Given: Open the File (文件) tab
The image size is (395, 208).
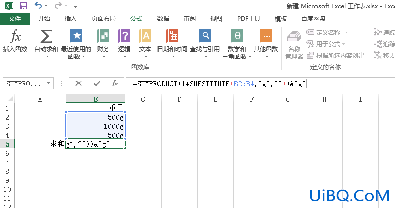Looking at the screenshot, I should [x=15, y=19].
